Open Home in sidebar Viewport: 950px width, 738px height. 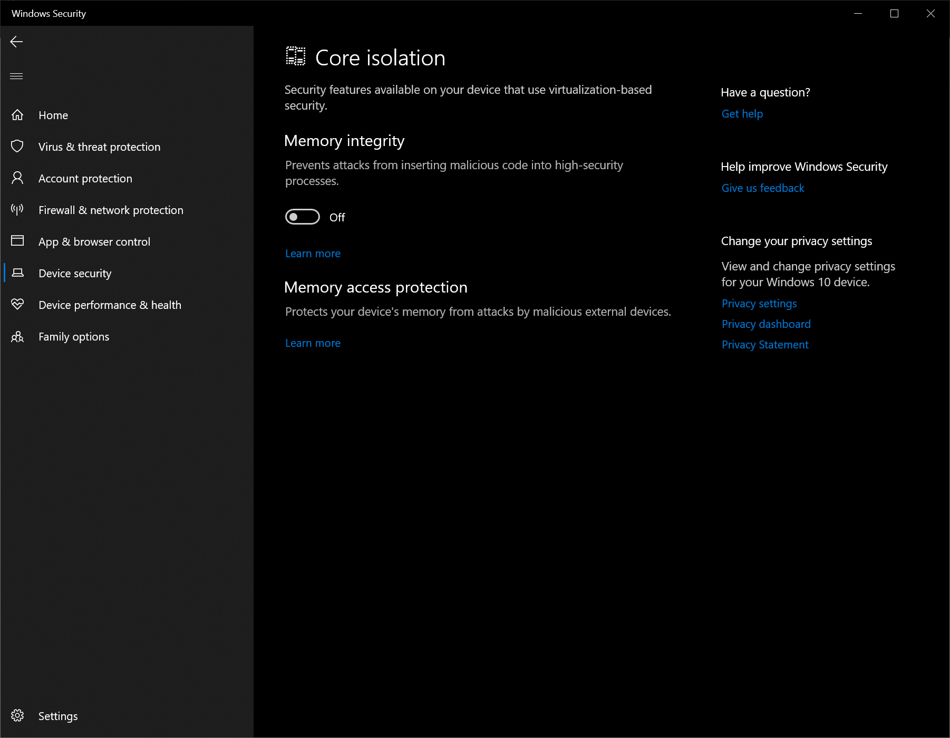[127, 115]
